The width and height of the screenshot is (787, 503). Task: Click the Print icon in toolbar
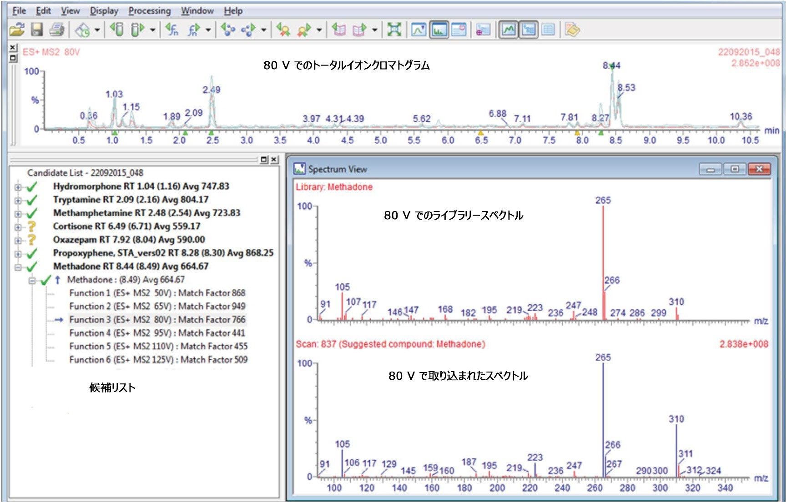click(57, 30)
